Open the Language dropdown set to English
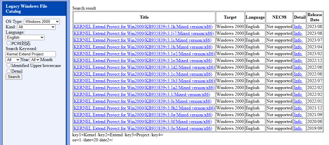 click(25, 37)
